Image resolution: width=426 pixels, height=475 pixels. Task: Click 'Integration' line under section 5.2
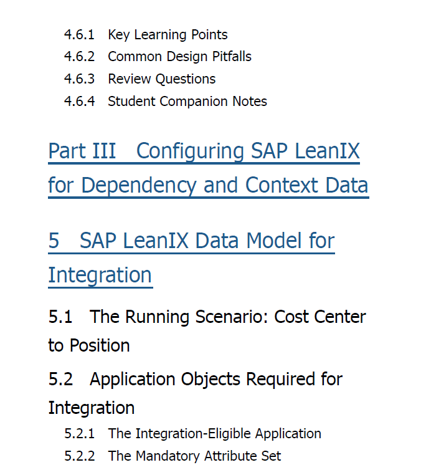tap(91, 408)
